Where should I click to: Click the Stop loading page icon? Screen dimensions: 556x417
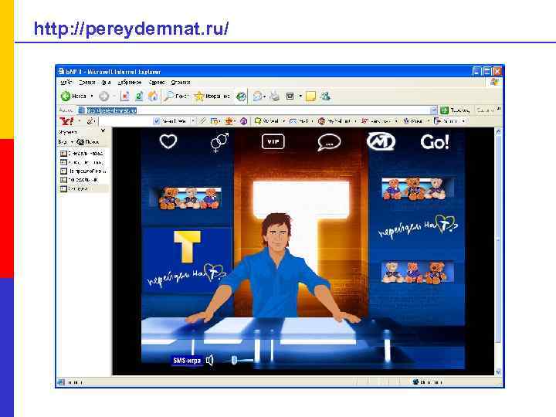tap(125, 96)
